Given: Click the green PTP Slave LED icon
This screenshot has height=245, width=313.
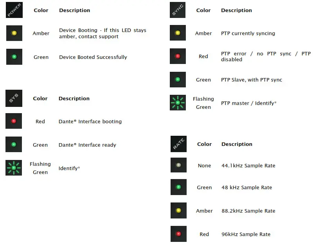Looking at the screenshot, I should (x=178, y=80).
